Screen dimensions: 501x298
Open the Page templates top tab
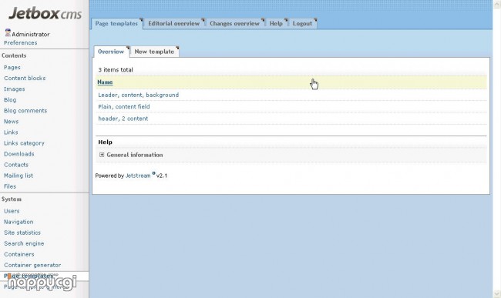pyautogui.click(x=116, y=24)
